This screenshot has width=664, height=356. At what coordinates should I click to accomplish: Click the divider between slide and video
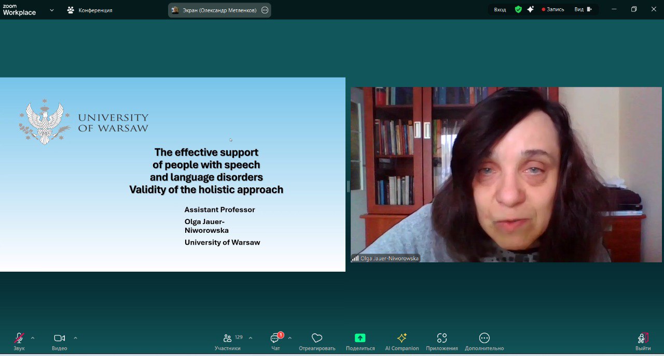[348, 186]
